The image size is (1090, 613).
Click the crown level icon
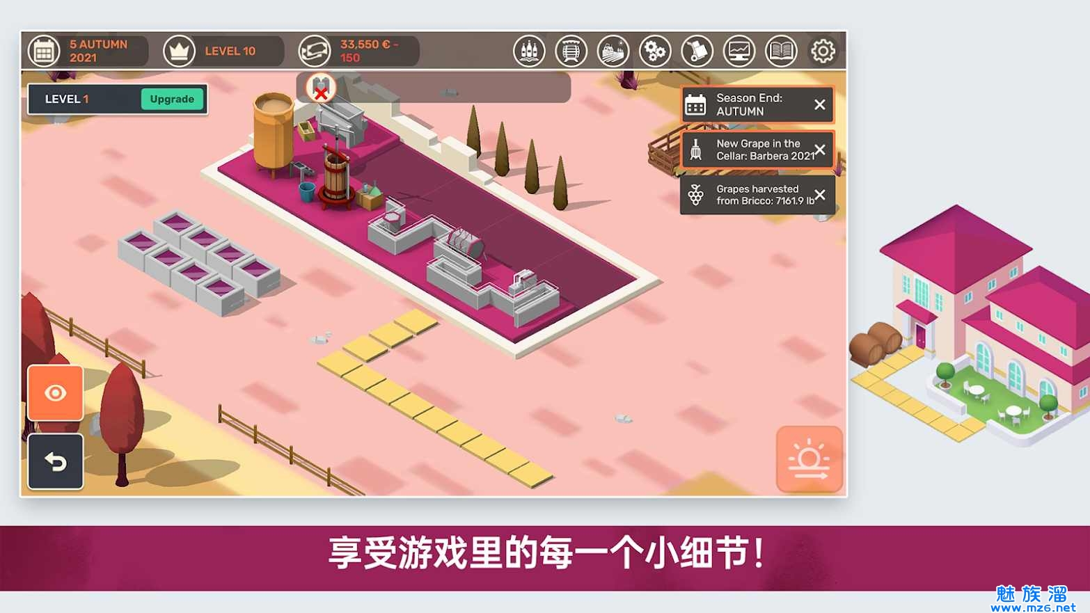[x=179, y=51]
